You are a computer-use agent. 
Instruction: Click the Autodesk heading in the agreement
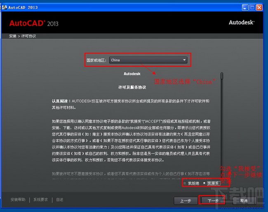coord(132,74)
